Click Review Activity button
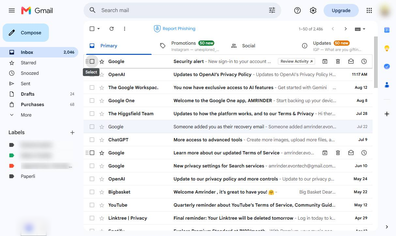Viewport: 396px width, 236px height. (x=297, y=61)
